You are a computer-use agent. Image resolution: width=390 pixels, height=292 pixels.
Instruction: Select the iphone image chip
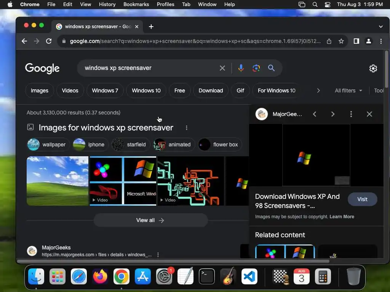(90, 144)
